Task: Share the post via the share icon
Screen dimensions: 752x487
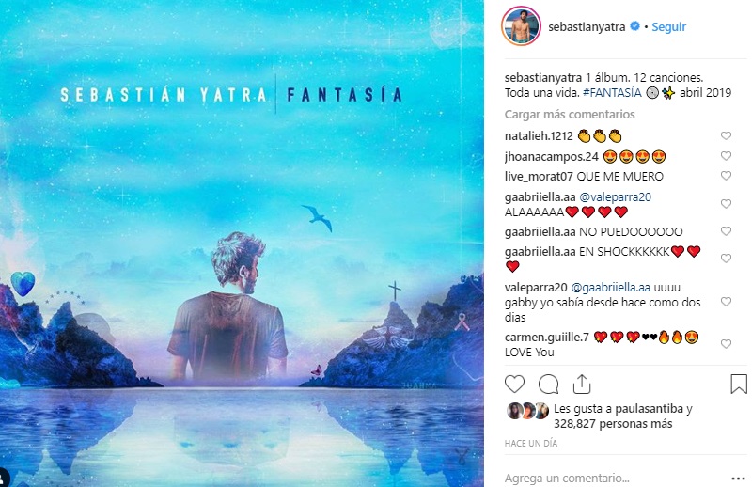Action: (581, 384)
